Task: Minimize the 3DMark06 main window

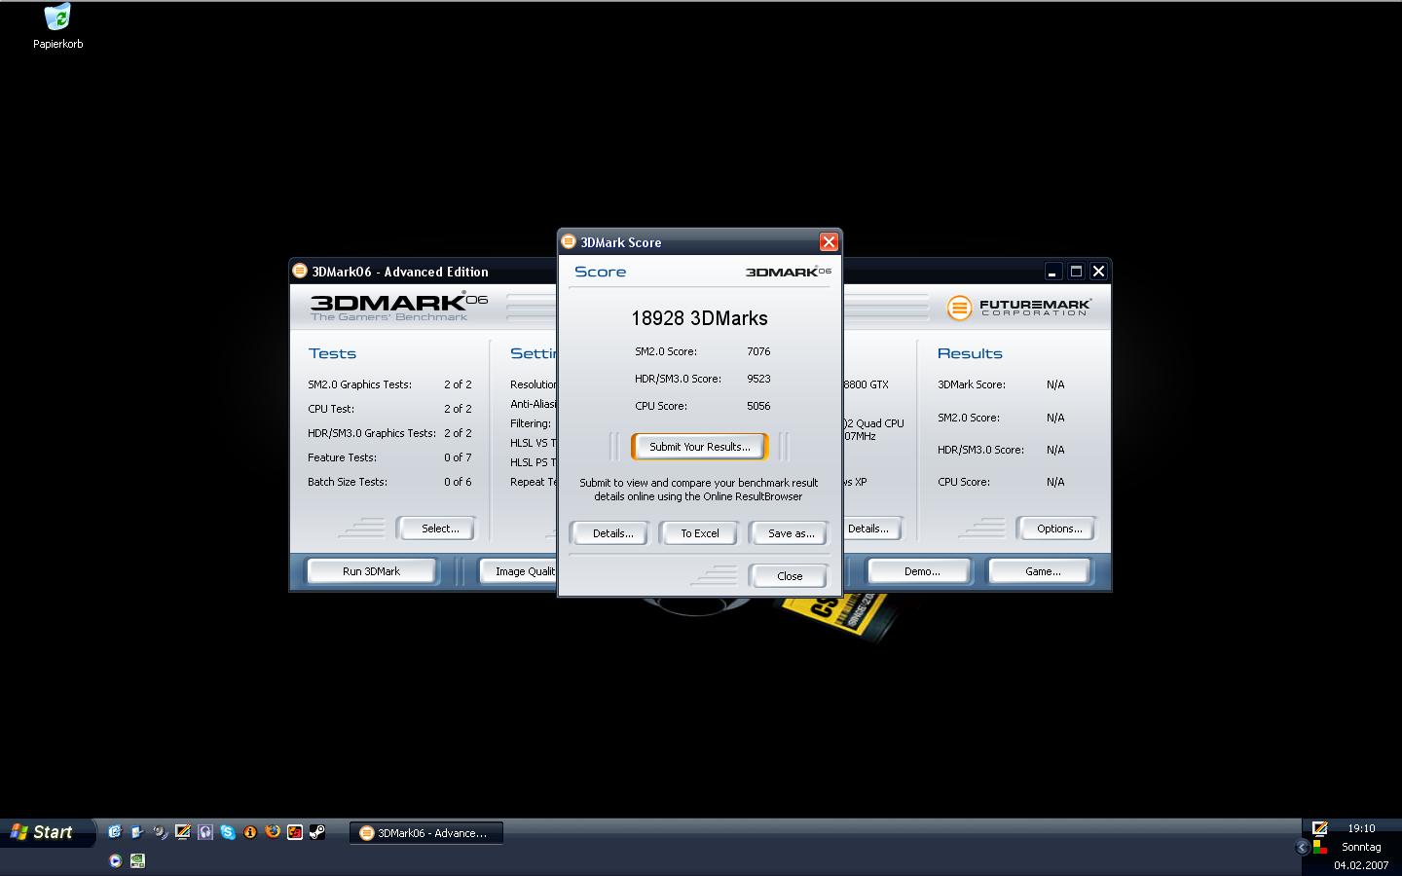Action: 1052,272
